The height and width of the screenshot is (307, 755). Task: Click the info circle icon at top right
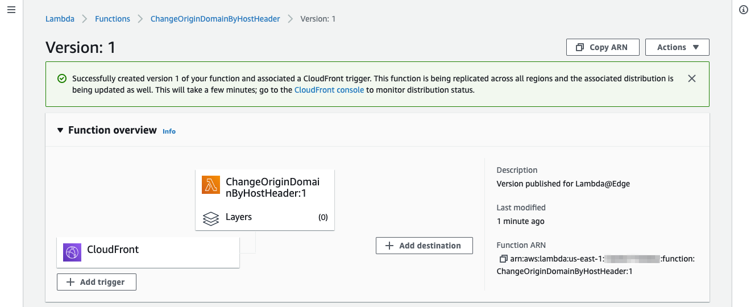pos(743,10)
